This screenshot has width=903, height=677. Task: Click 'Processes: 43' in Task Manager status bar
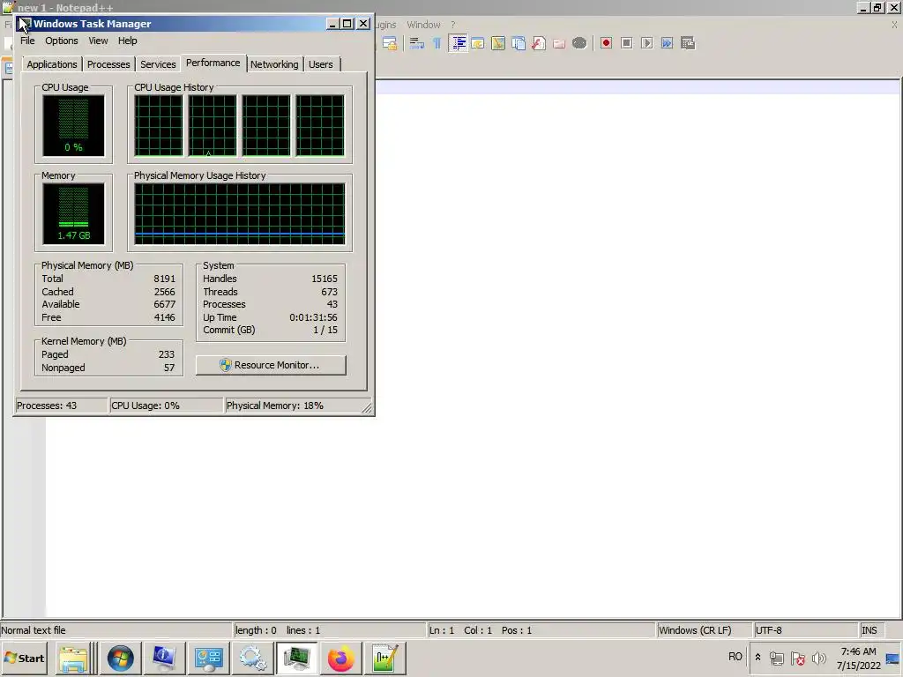tap(47, 405)
